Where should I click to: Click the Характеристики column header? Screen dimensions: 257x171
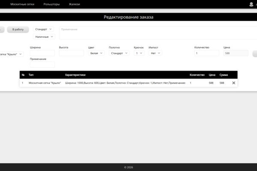pyautogui.click(x=75, y=75)
